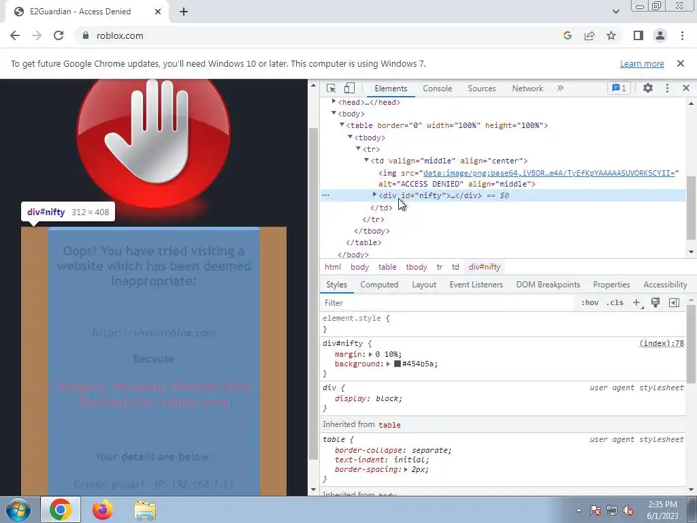
Task: Collapse the table element node
Action: pos(342,125)
